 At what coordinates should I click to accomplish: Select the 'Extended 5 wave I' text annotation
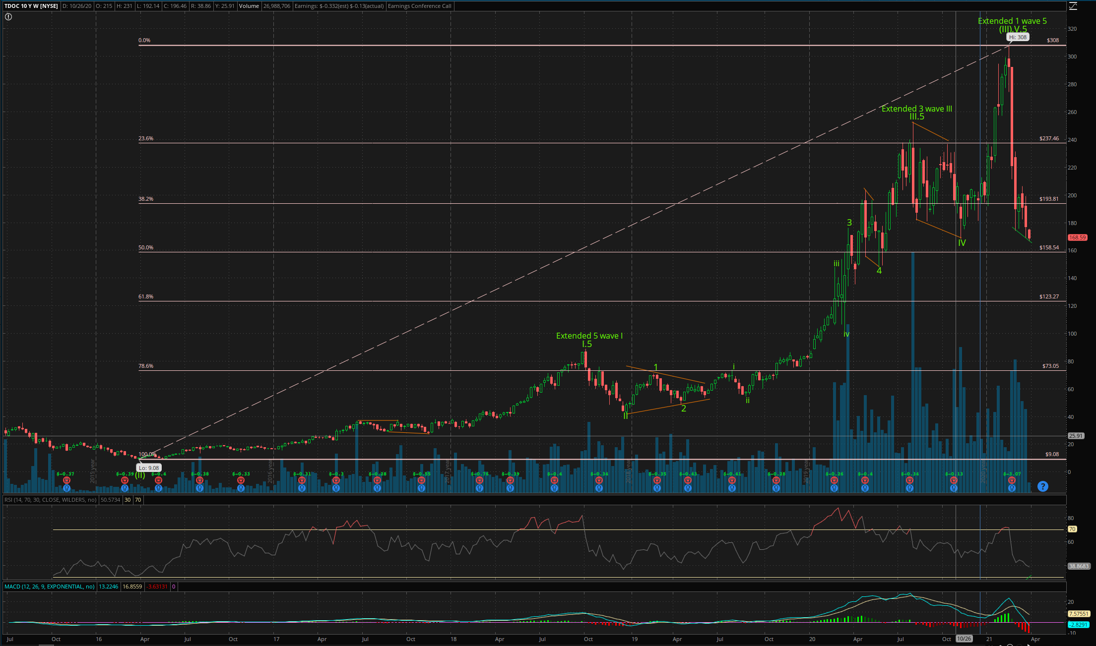tap(589, 336)
